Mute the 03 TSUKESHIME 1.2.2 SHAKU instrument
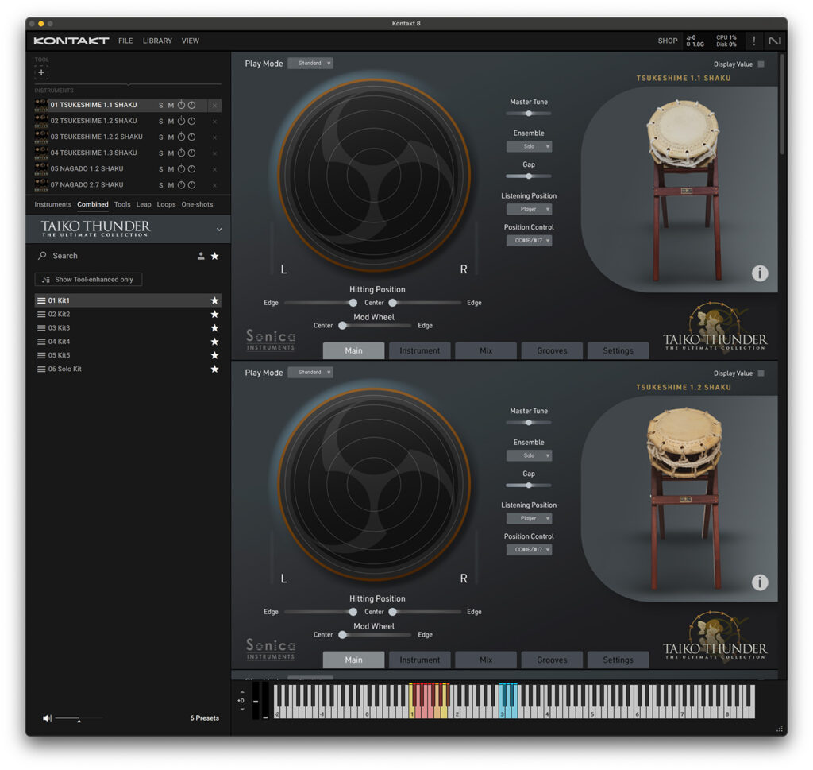 (x=171, y=137)
